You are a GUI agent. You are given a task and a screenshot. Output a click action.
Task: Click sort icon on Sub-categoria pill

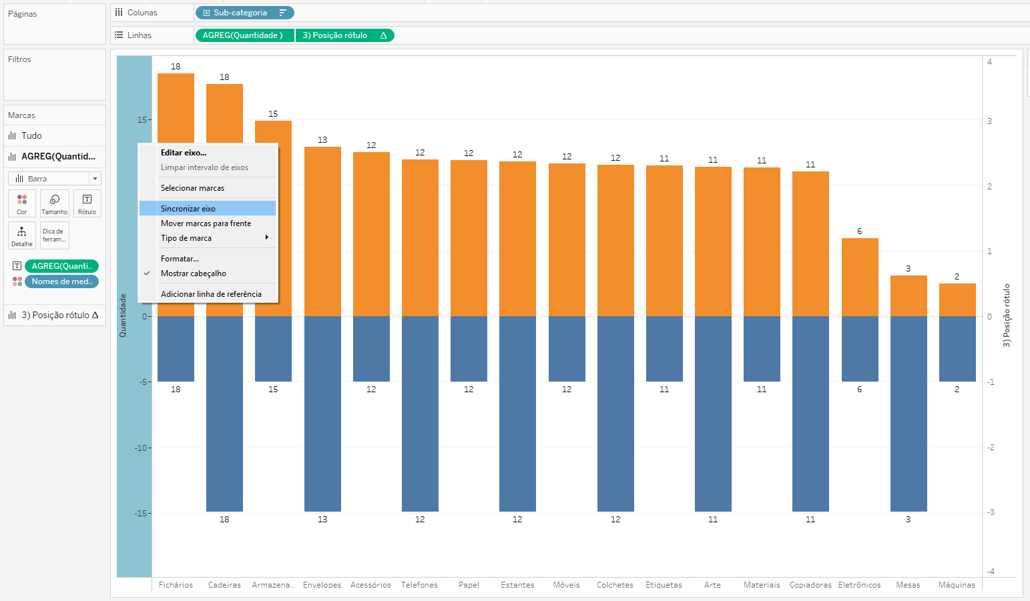tap(283, 13)
